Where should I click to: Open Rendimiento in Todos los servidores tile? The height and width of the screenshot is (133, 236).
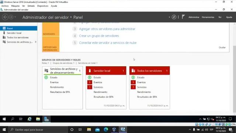click(x=144, y=92)
